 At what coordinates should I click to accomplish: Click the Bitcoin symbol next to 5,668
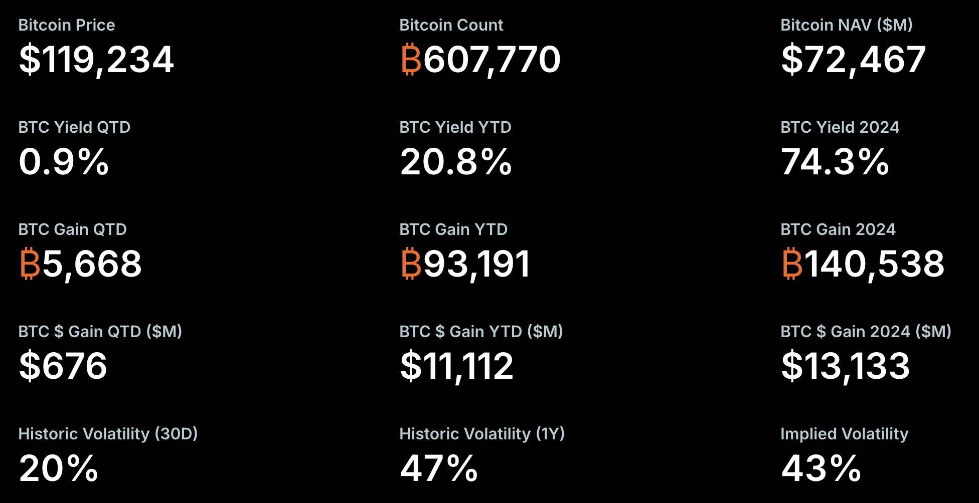(x=30, y=264)
